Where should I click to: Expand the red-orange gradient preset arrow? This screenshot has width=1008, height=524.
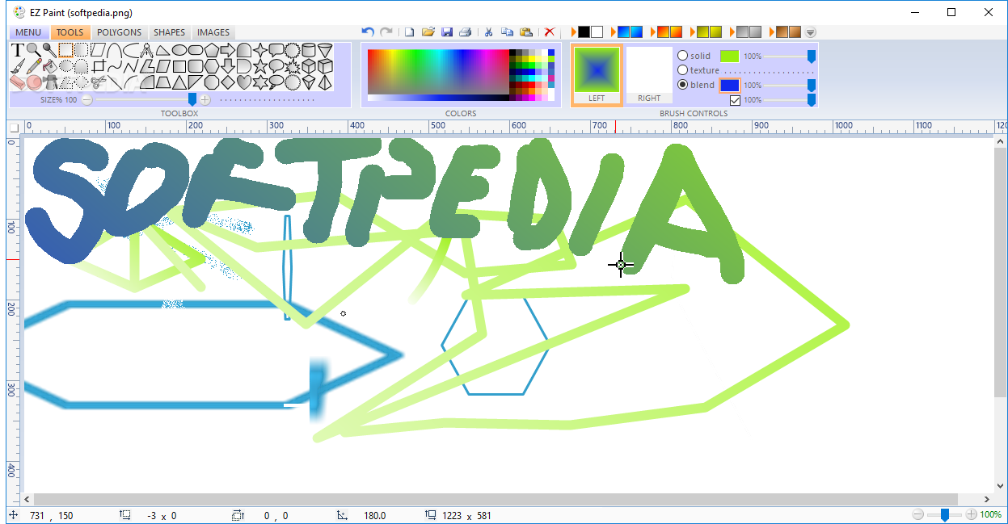(x=653, y=31)
